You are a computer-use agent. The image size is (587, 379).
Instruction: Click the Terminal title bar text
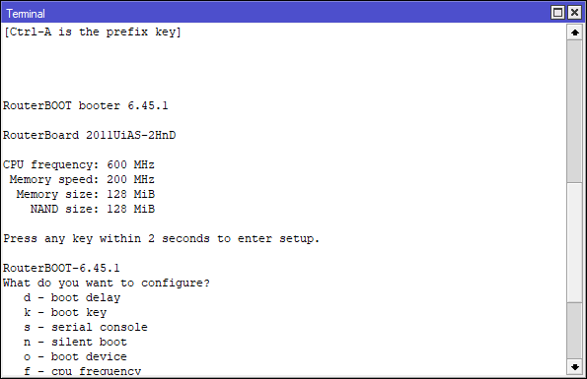pos(26,14)
